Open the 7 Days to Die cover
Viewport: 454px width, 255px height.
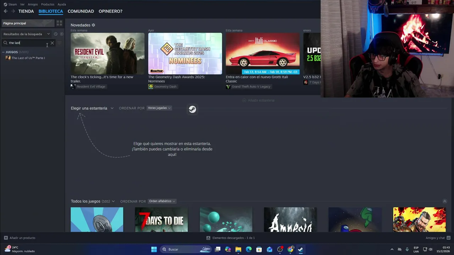pos(161,220)
